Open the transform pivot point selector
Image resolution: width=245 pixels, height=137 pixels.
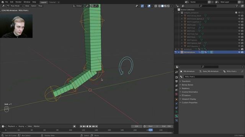click(x=88, y=6)
